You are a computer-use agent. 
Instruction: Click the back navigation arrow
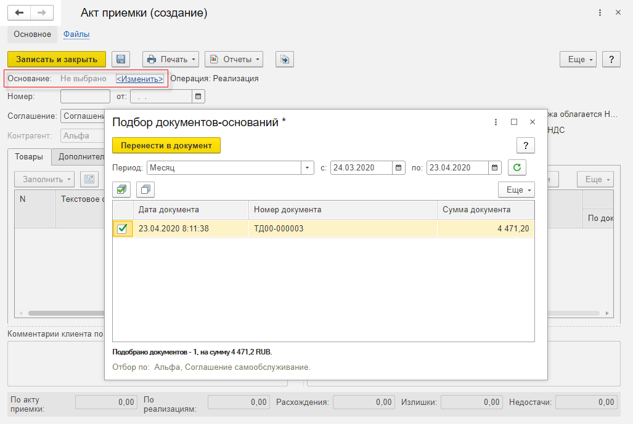tap(19, 12)
